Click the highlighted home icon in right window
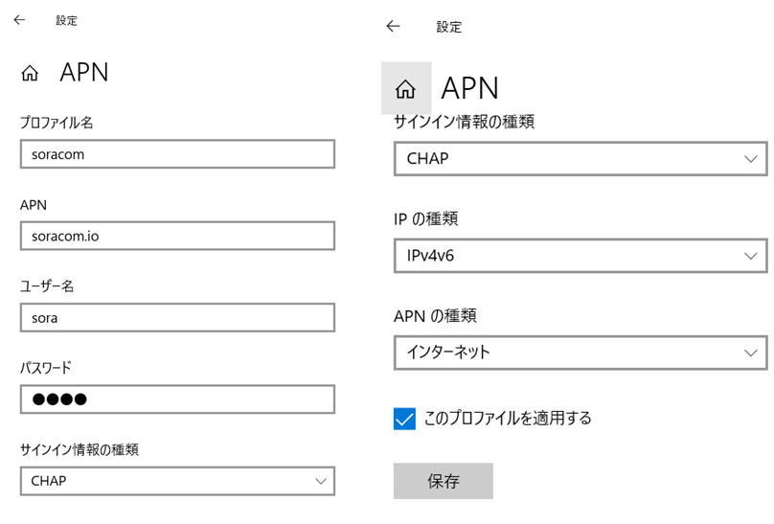The image size is (774, 524). coord(406,88)
